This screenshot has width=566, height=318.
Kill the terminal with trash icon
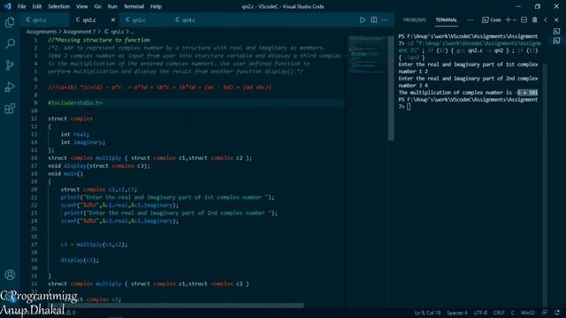534,19
